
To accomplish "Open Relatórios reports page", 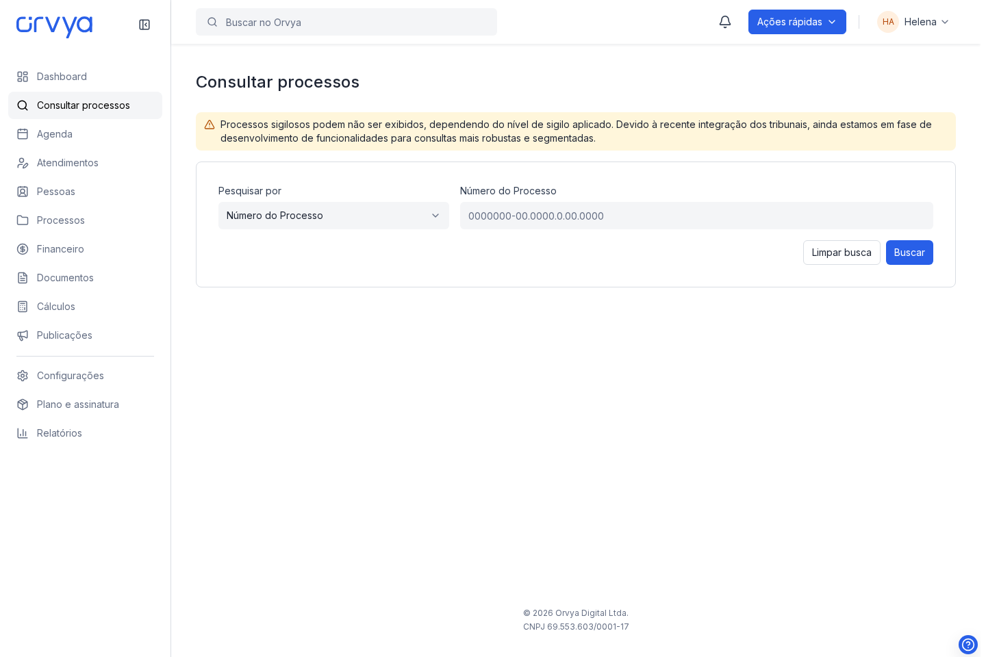I will pyautogui.click(x=85, y=433).
